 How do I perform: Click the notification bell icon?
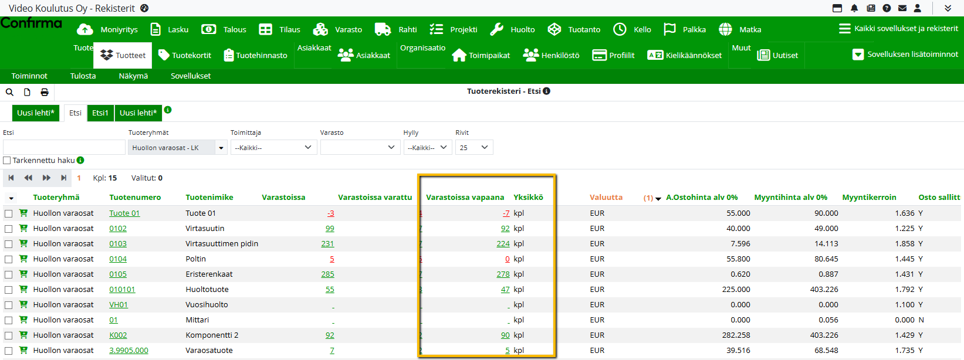[x=854, y=8]
